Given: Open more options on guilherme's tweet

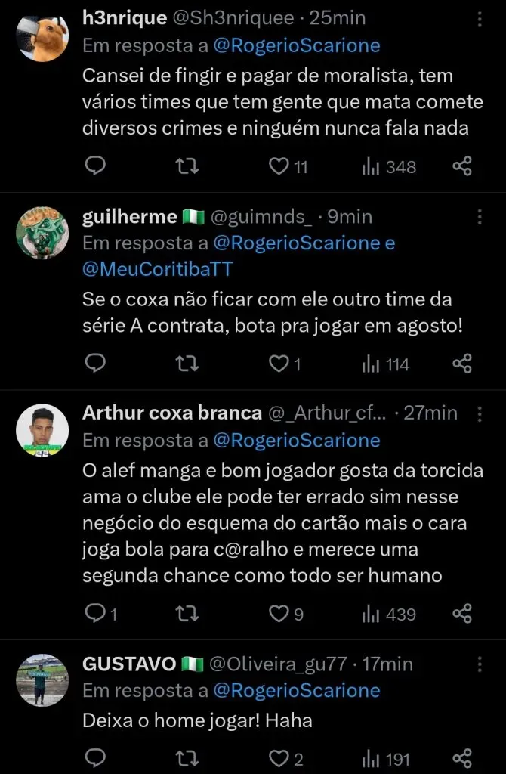Looking at the screenshot, I should [x=479, y=218].
